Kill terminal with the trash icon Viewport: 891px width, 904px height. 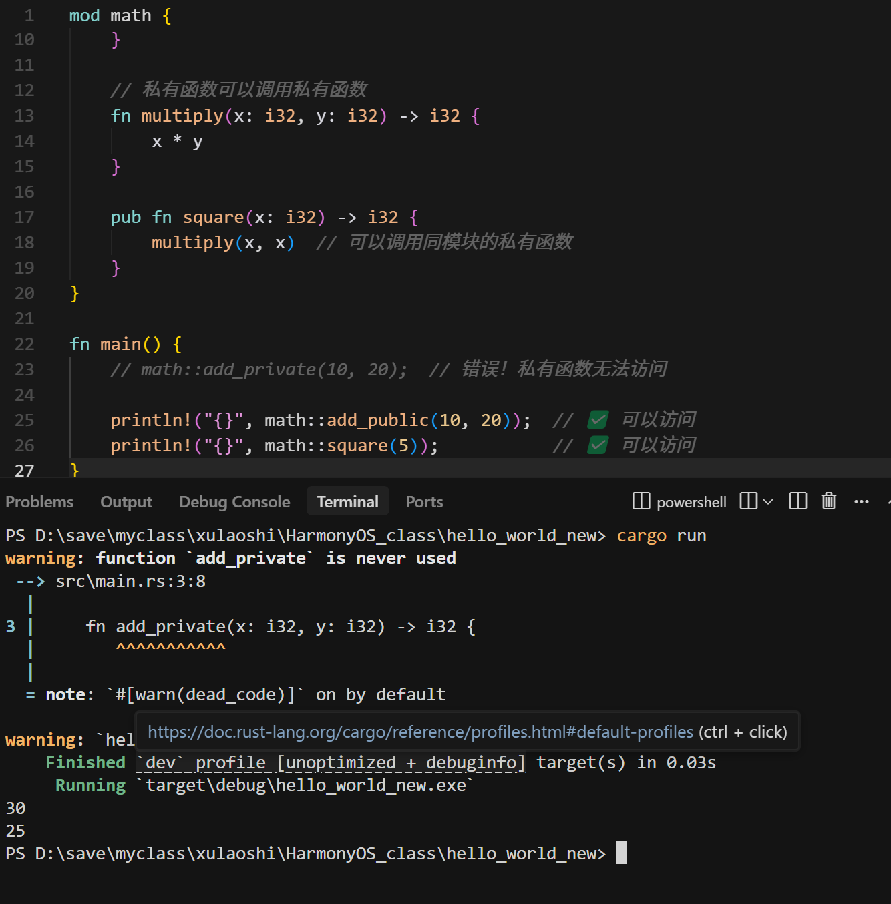point(829,501)
